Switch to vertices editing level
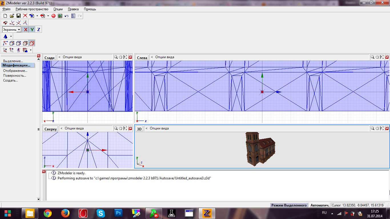Screen dimensions: 390x219 click(5, 43)
